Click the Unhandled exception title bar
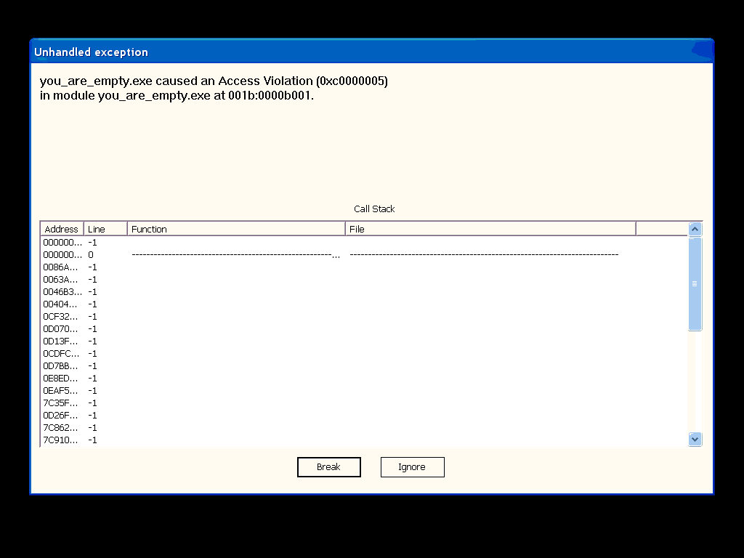This screenshot has height=558, width=744. [363, 52]
